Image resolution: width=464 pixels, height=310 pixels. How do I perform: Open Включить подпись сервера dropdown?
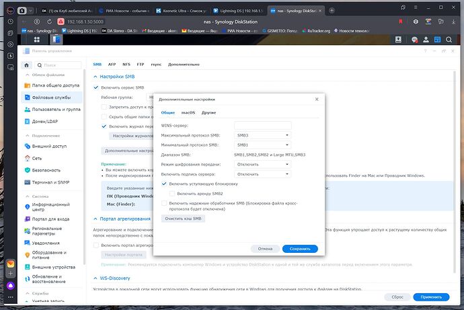(262, 174)
